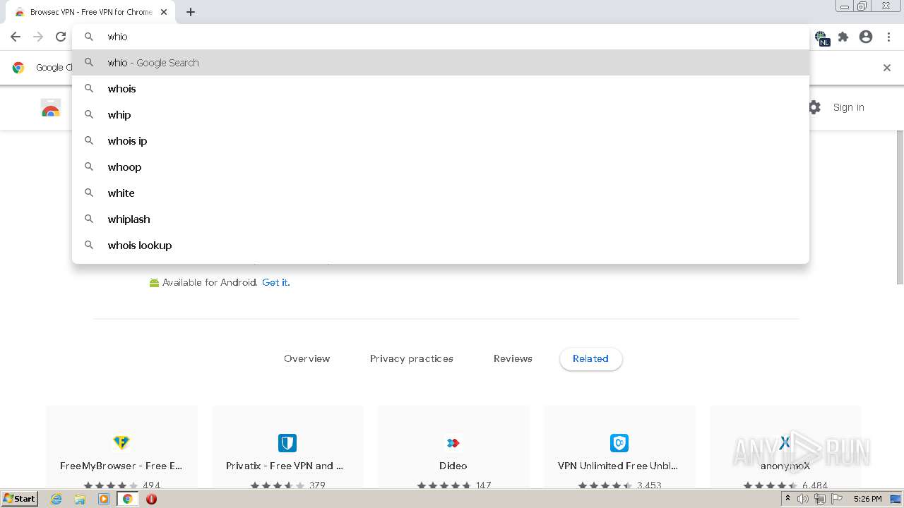Click the Privatix blue shield icon
The width and height of the screenshot is (904, 508).
pos(287,443)
